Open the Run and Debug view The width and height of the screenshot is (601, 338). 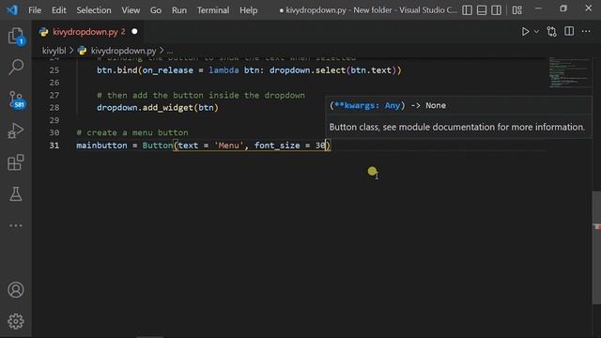coord(16,131)
